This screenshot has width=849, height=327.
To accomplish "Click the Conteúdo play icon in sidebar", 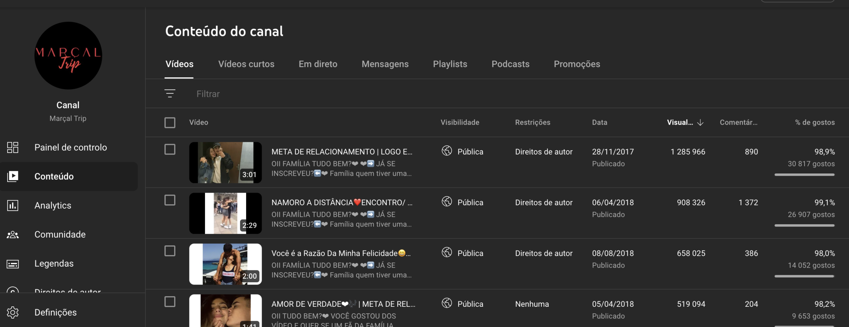I will (13, 176).
